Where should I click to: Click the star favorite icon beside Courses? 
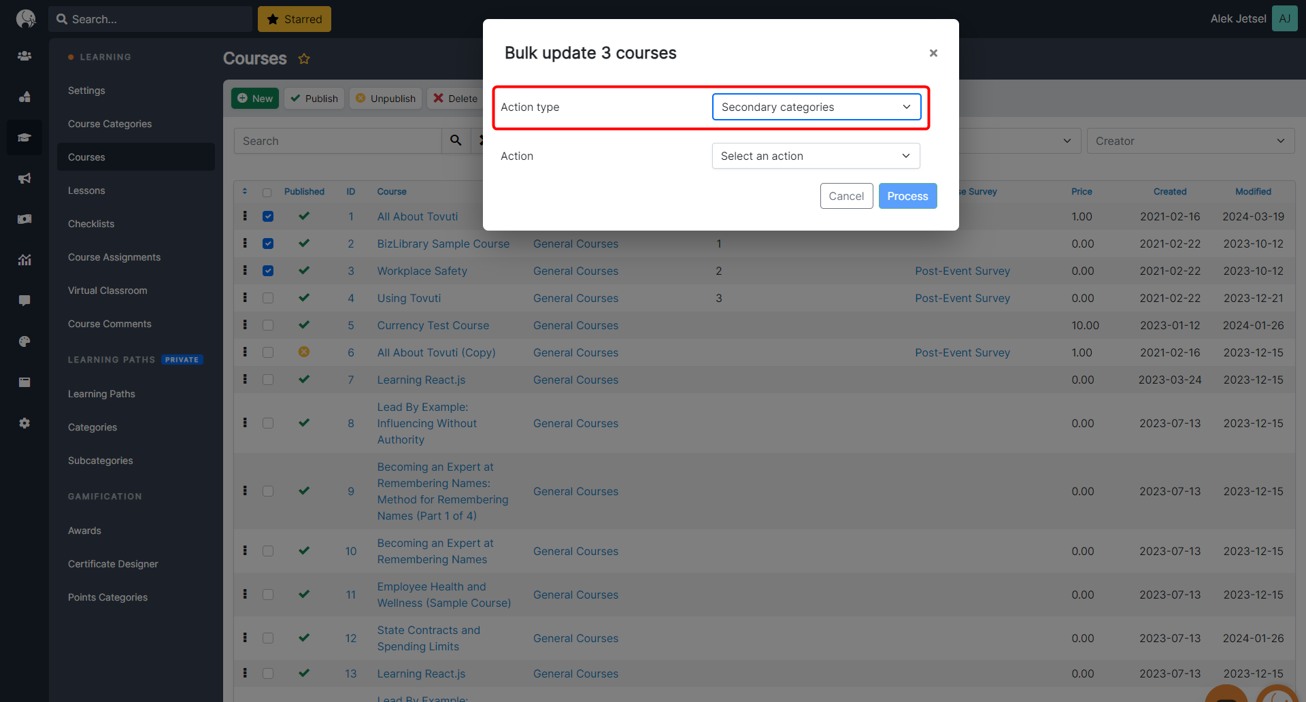[304, 58]
